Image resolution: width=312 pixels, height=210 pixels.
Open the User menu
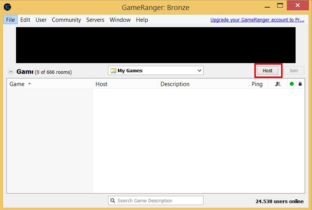click(x=41, y=20)
